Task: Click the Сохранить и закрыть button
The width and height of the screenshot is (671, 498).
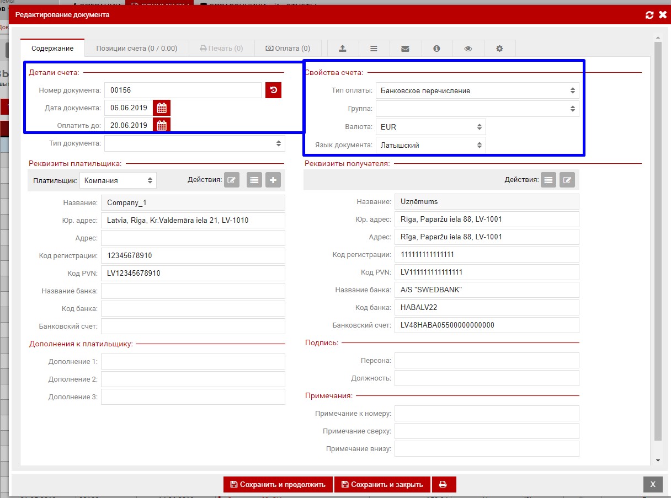Action: coord(382,484)
